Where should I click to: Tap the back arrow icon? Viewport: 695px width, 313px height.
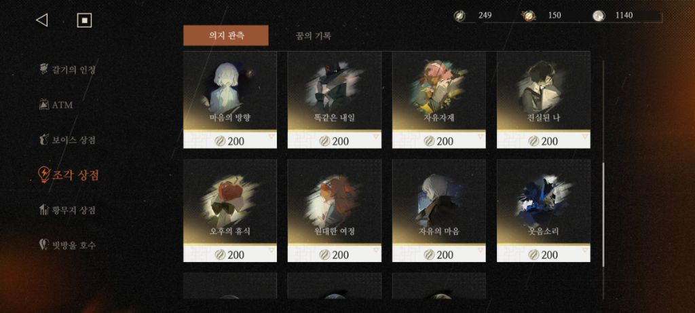click(x=41, y=20)
